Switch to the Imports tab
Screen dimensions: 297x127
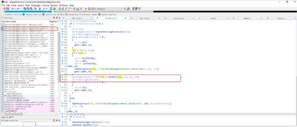click(247, 18)
